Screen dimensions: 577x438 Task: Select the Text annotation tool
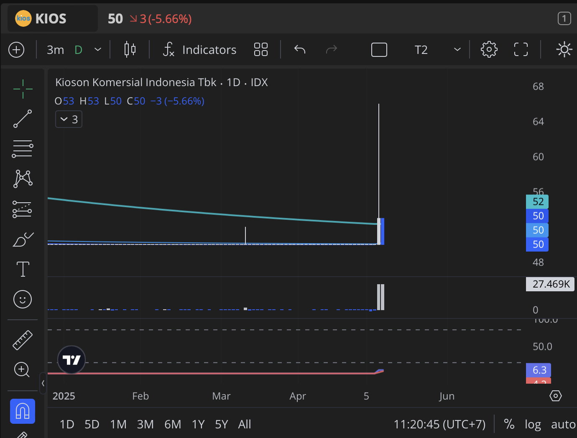coord(23,269)
